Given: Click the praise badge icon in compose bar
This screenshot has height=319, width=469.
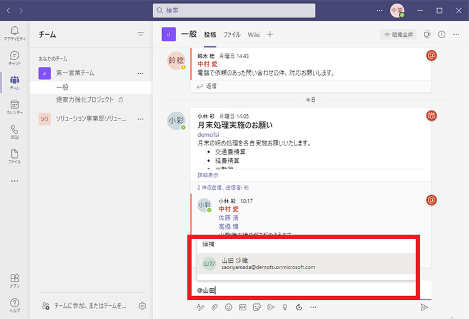Looking at the screenshot, I should 285,307.
